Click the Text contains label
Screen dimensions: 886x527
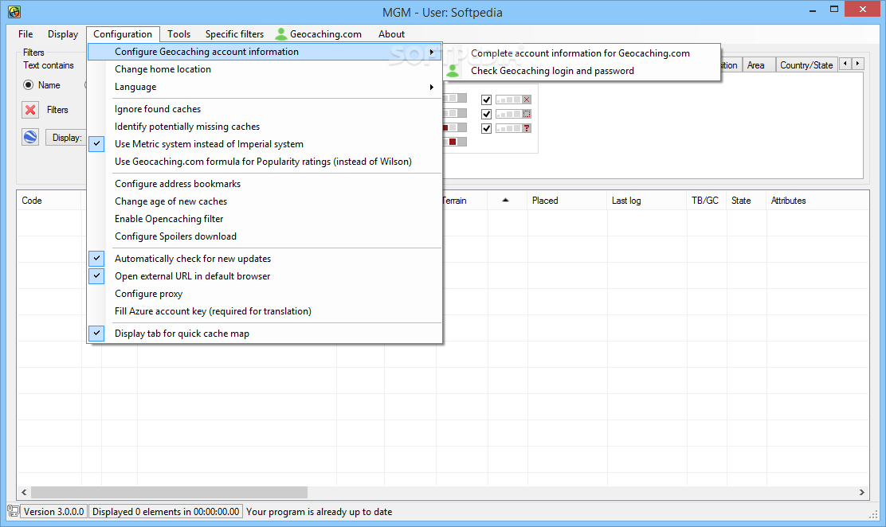pos(49,65)
